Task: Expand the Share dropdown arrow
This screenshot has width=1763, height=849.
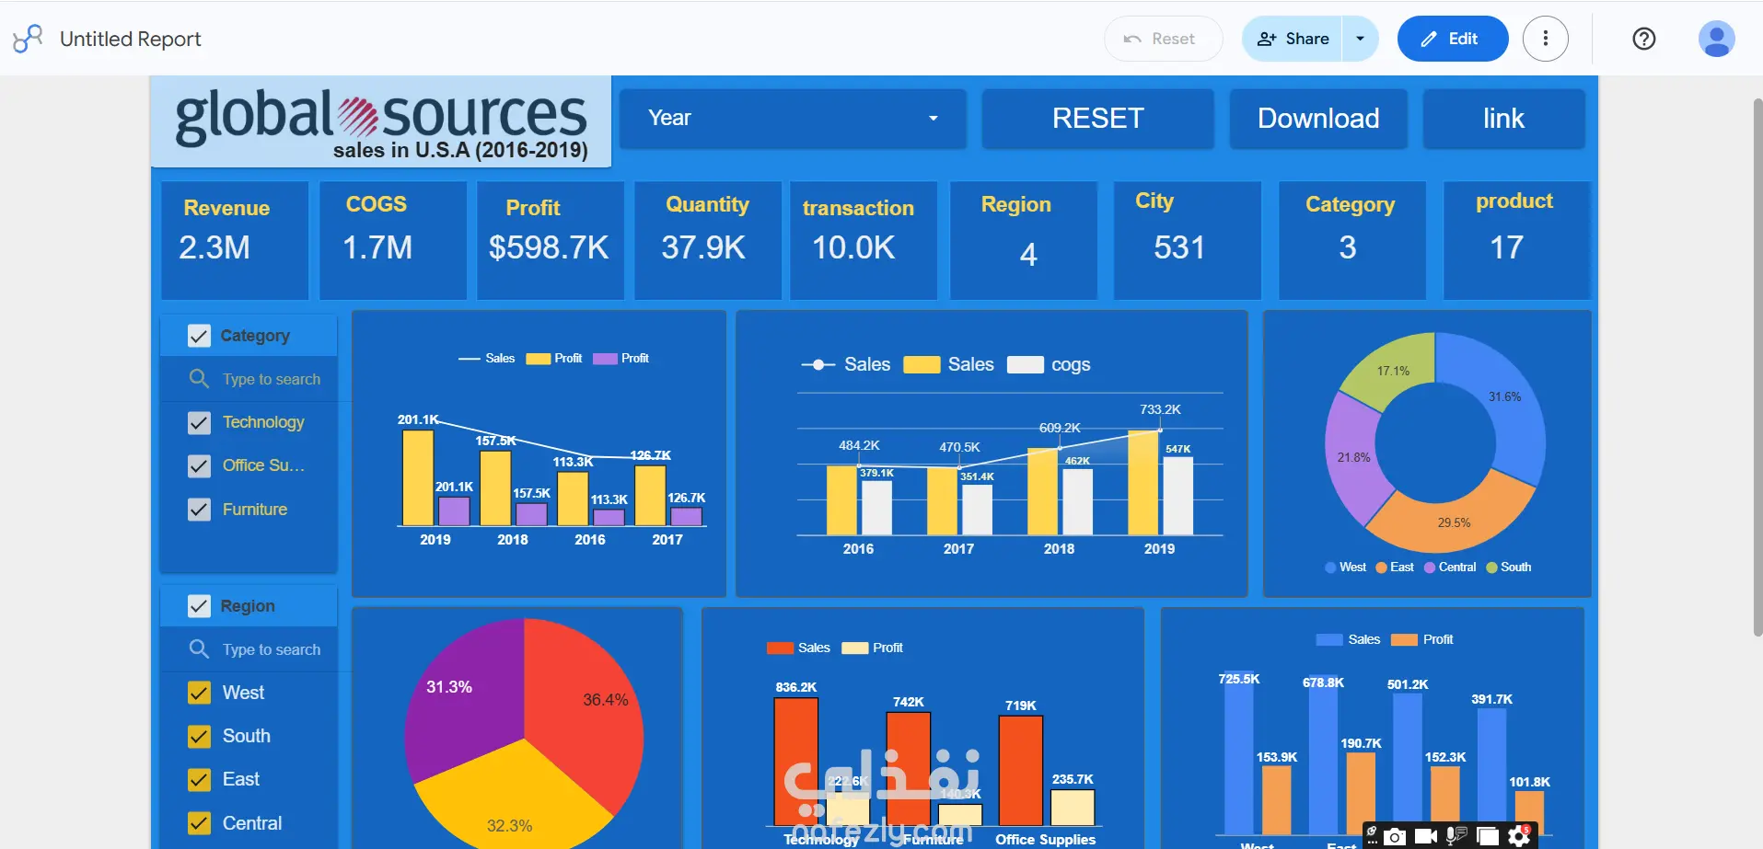Action: 1360,39
